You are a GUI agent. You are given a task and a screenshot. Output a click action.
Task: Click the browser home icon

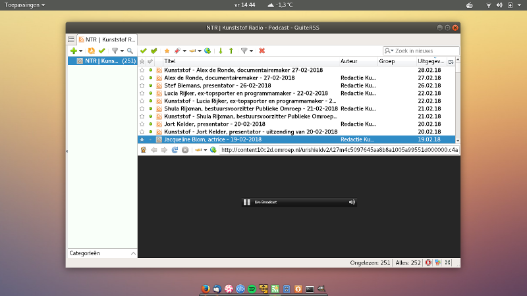click(144, 150)
